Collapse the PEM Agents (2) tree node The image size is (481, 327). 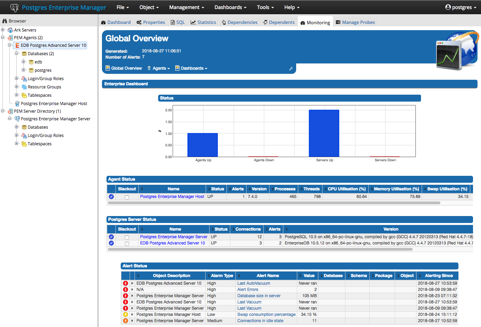coord(3,37)
